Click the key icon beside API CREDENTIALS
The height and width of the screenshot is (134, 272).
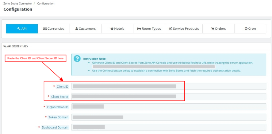[5, 46]
